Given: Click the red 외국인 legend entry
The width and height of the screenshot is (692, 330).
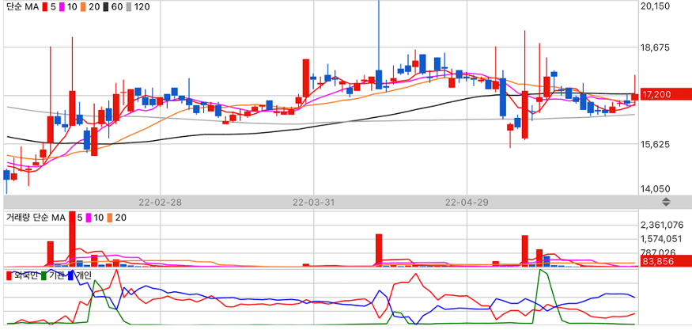Looking at the screenshot, I should click(21, 276).
